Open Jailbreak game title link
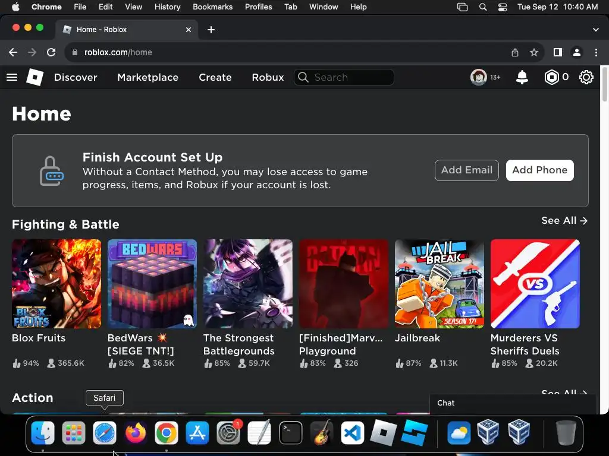Viewport: 609px width, 456px height. [x=417, y=338]
